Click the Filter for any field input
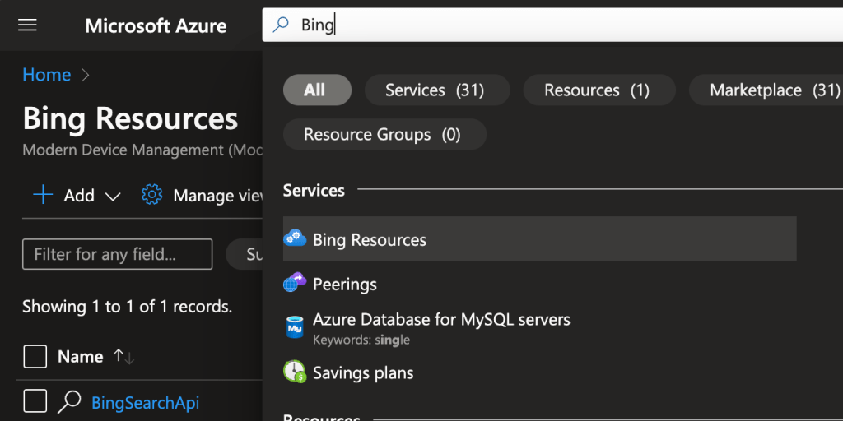Image resolution: width=843 pixels, height=421 pixels. (x=117, y=254)
